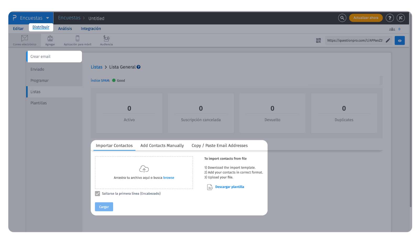Viewport: 419px width, 244px height.
Task: Switch to the Editar tab
Action: click(x=18, y=29)
